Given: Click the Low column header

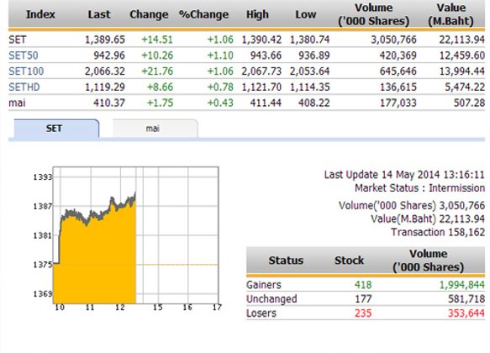Looking at the screenshot, I should pos(306,14).
